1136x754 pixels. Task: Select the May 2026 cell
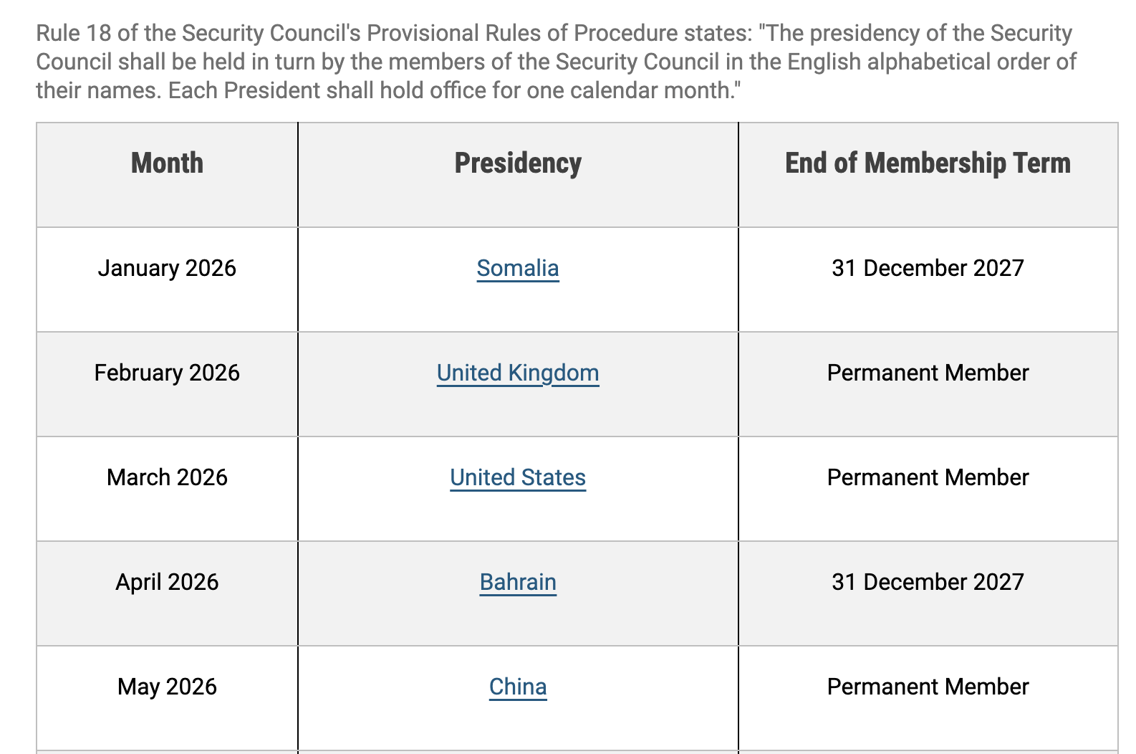[167, 687]
